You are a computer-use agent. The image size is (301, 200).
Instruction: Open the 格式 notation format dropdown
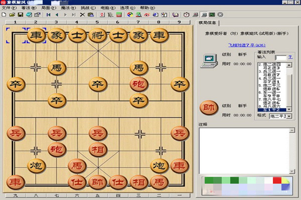coord(289,116)
